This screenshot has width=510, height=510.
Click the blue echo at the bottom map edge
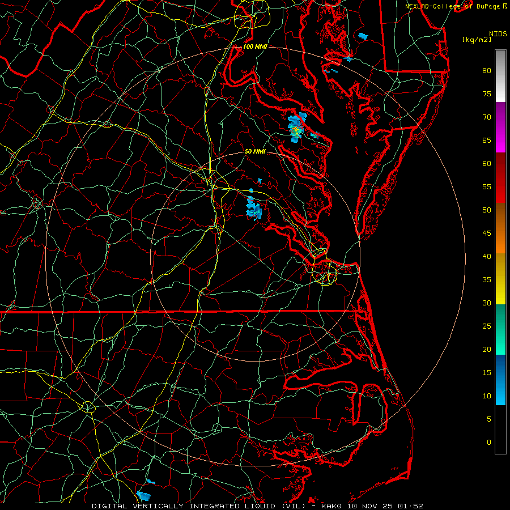click(143, 496)
